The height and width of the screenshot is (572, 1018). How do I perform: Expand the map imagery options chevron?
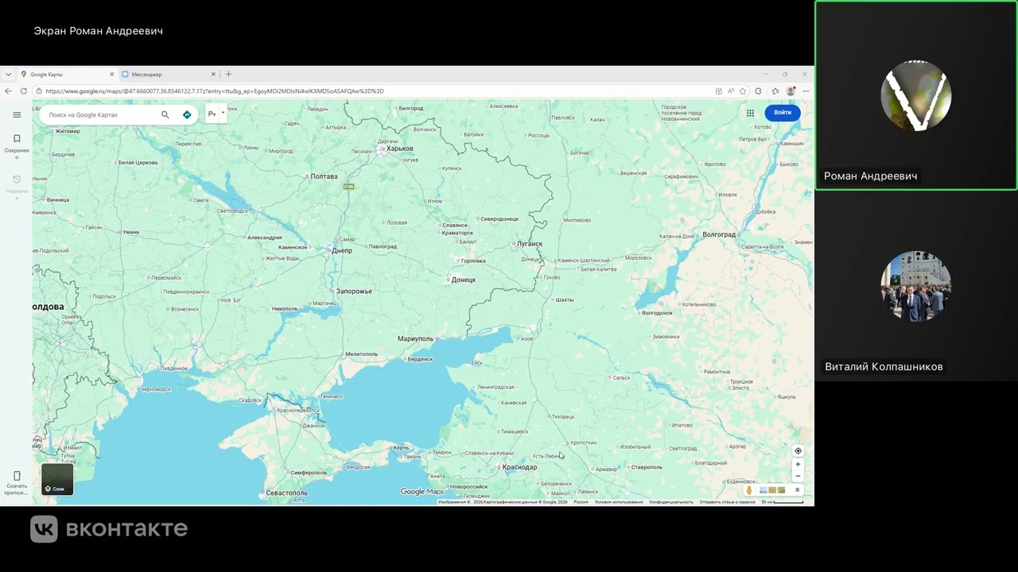click(797, 490)
